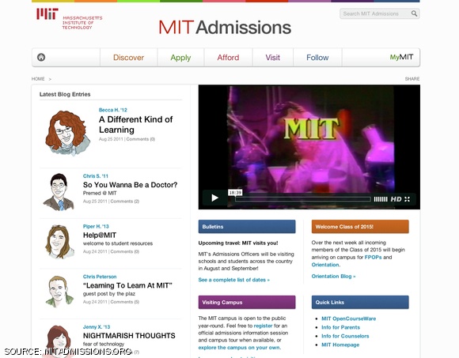Open 'Learning To Learn At MIT' post

coord(127,285)
